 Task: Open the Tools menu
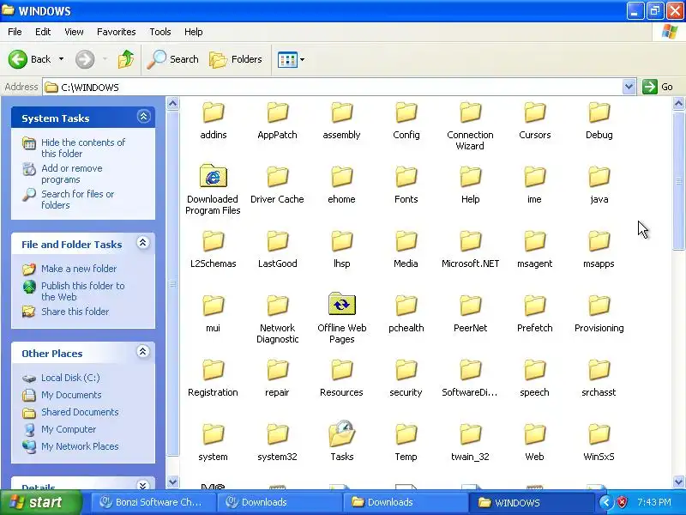tap(160, 32)
